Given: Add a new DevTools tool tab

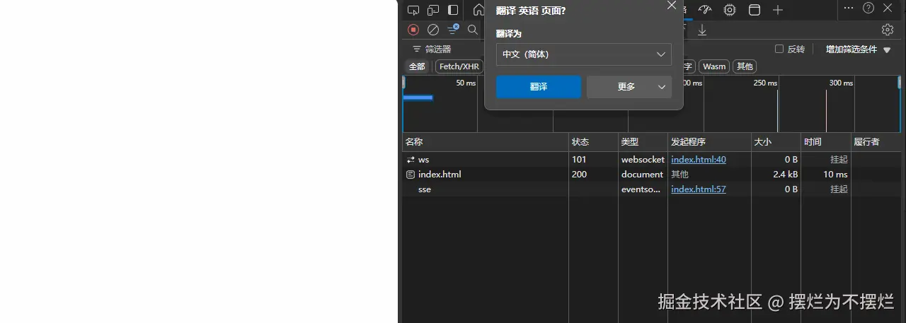Looking at the screenshot, I should coord(778,10).
